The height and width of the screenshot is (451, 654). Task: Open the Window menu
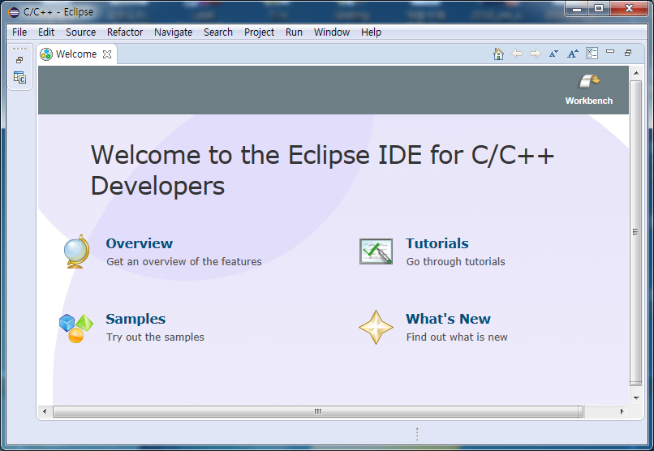pyautogui.click(x=332, y=32)
